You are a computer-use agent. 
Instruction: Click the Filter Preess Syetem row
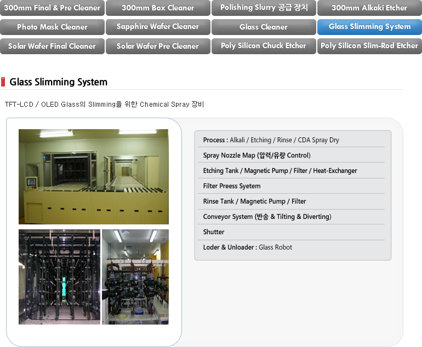[291, 186]
